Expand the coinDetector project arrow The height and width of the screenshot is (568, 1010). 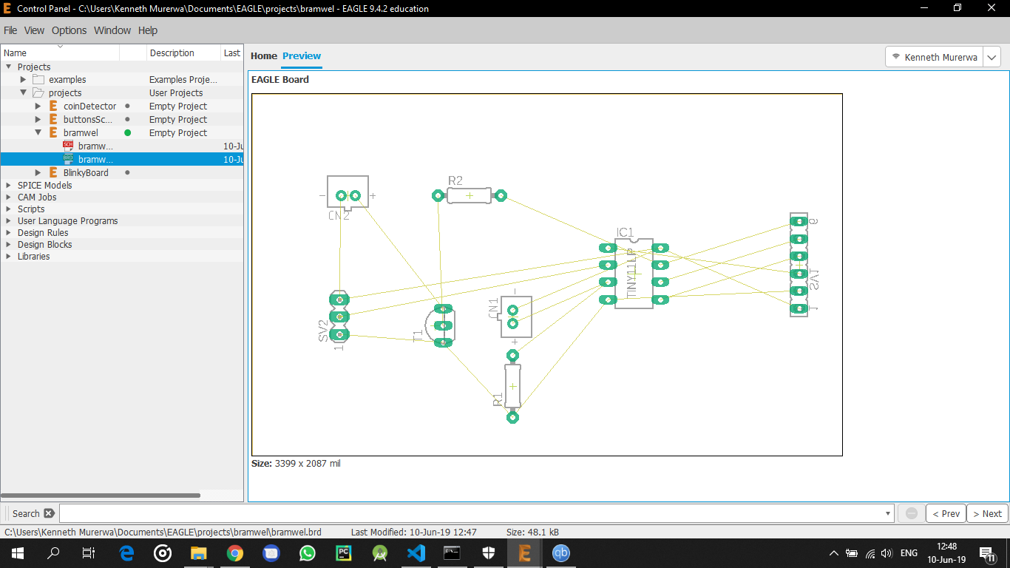tap(38, 106)
